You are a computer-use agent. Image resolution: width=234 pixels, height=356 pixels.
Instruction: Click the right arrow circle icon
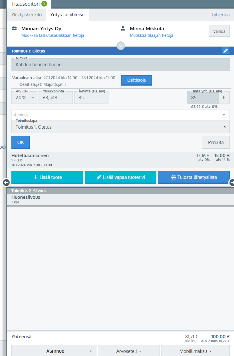tap(231, 183)
